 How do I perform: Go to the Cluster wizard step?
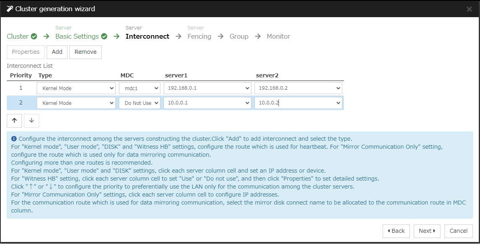[18, 36]
